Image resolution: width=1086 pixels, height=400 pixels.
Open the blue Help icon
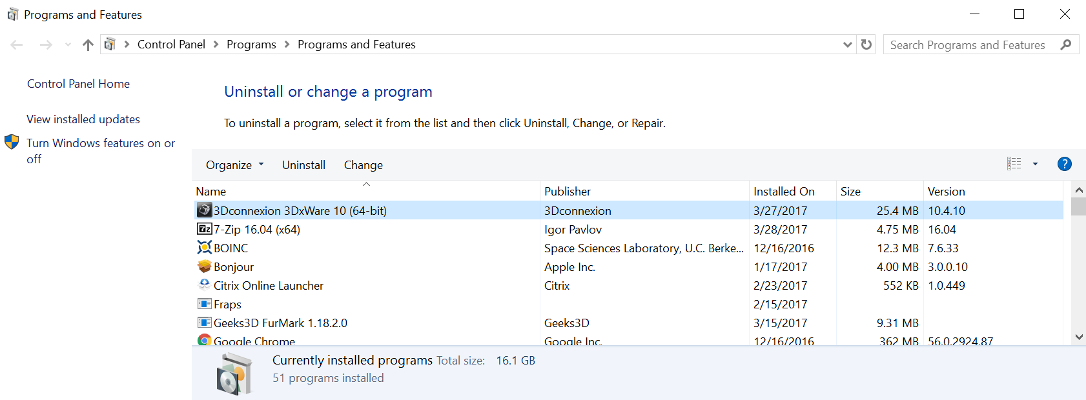point(1064,165)
